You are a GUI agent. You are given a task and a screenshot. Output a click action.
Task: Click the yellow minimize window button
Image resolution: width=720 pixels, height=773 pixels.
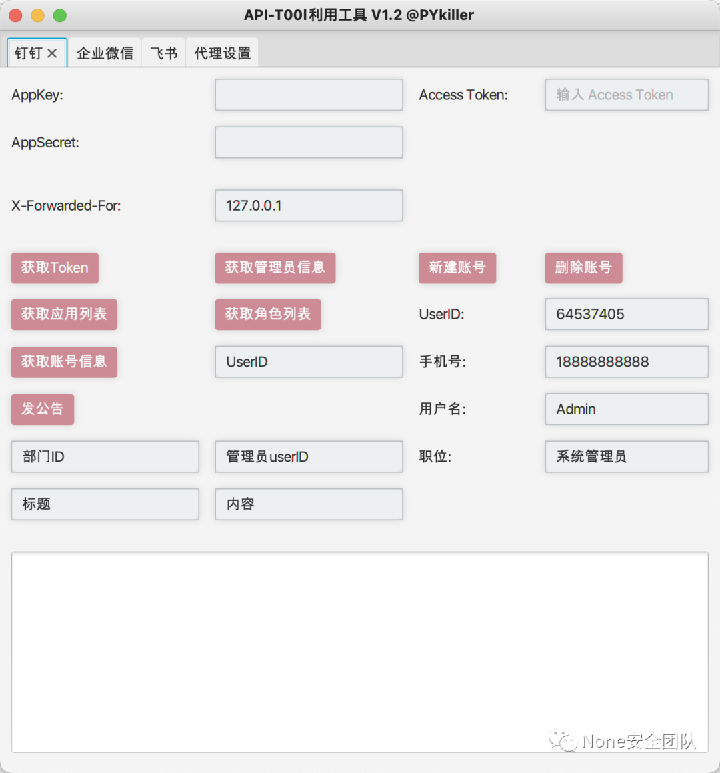click(38, 16)
